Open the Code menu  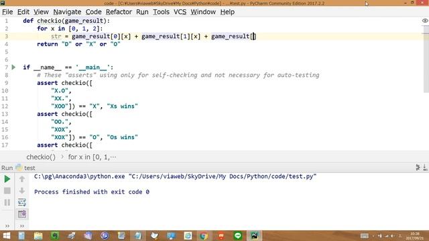[x=93, y=12]
